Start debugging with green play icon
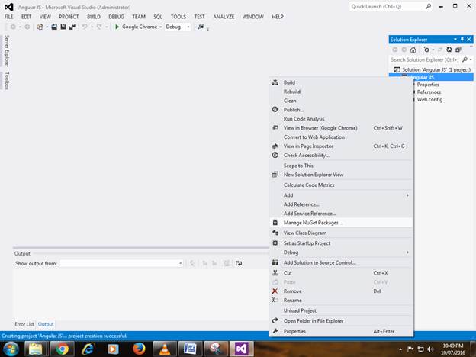The height and width of the screenshot is (357, 476). [117, 27]
